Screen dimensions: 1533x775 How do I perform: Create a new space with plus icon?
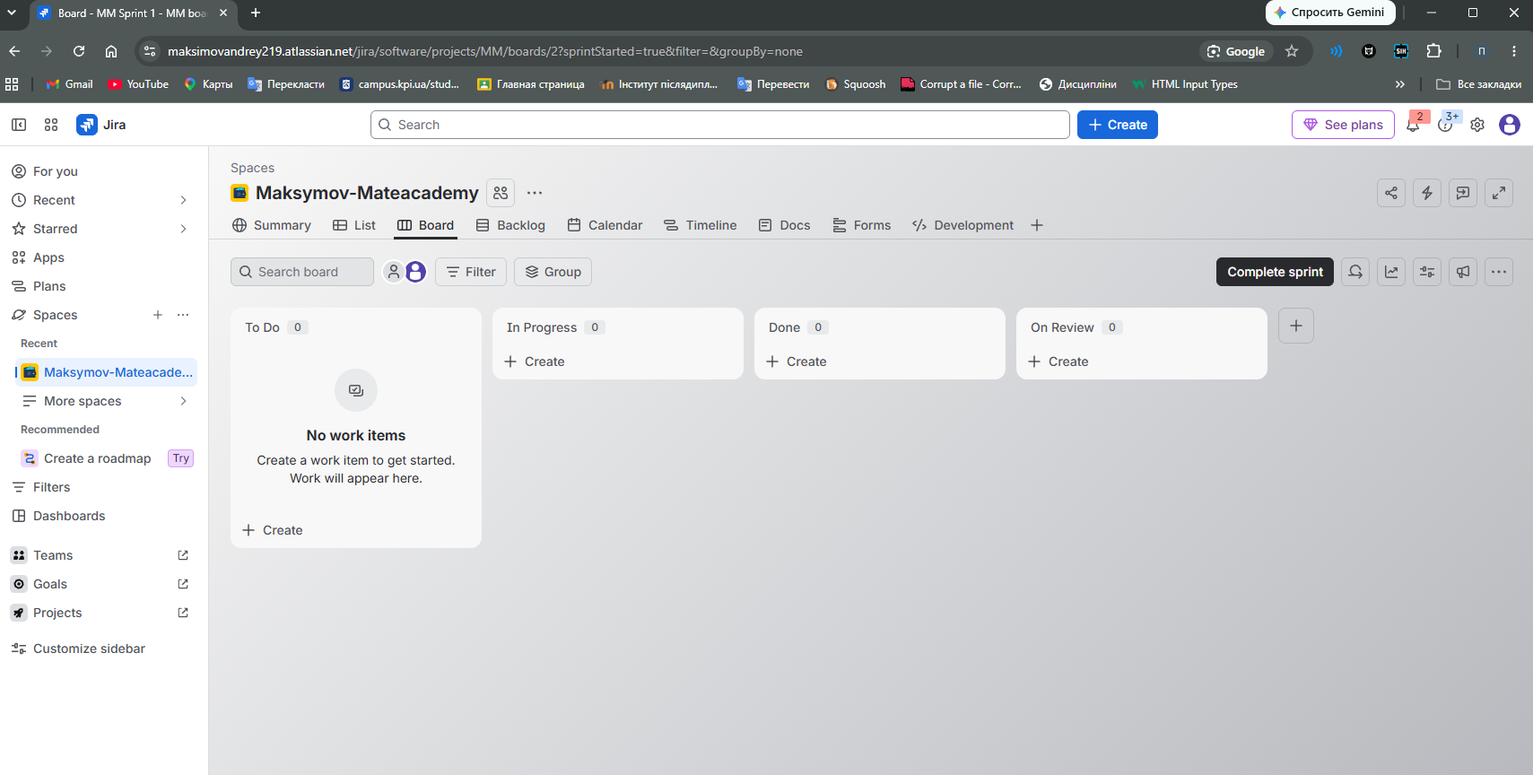[158, 315]
